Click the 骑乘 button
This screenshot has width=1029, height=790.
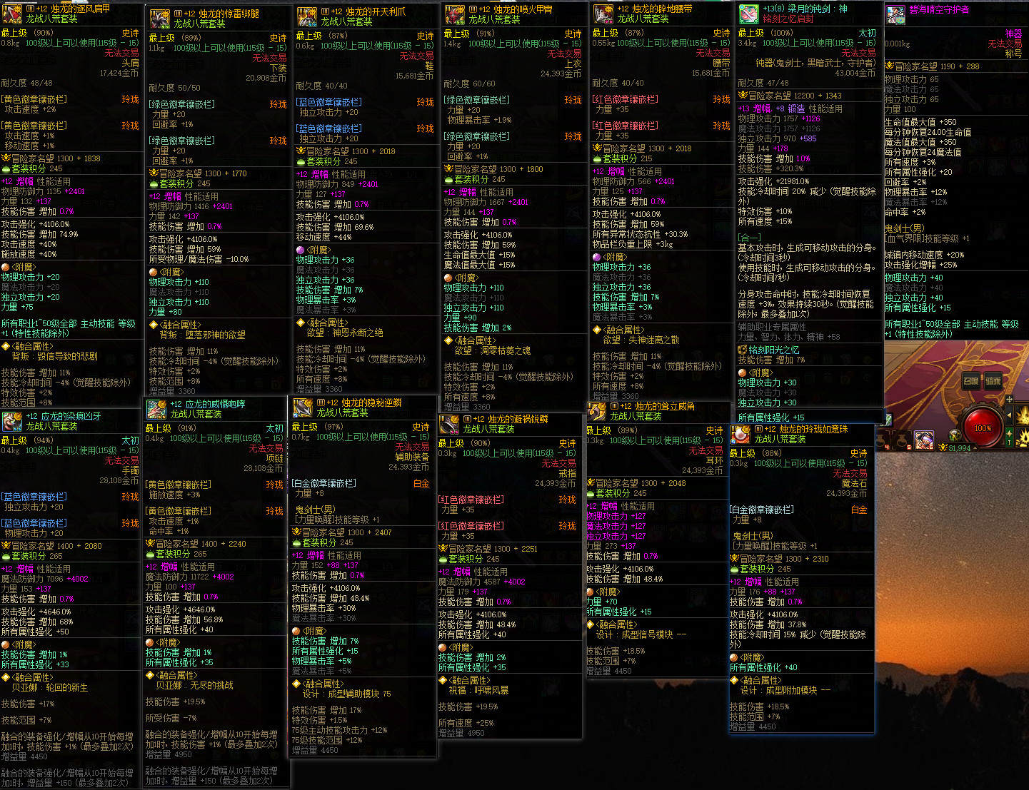pos(993,381)
